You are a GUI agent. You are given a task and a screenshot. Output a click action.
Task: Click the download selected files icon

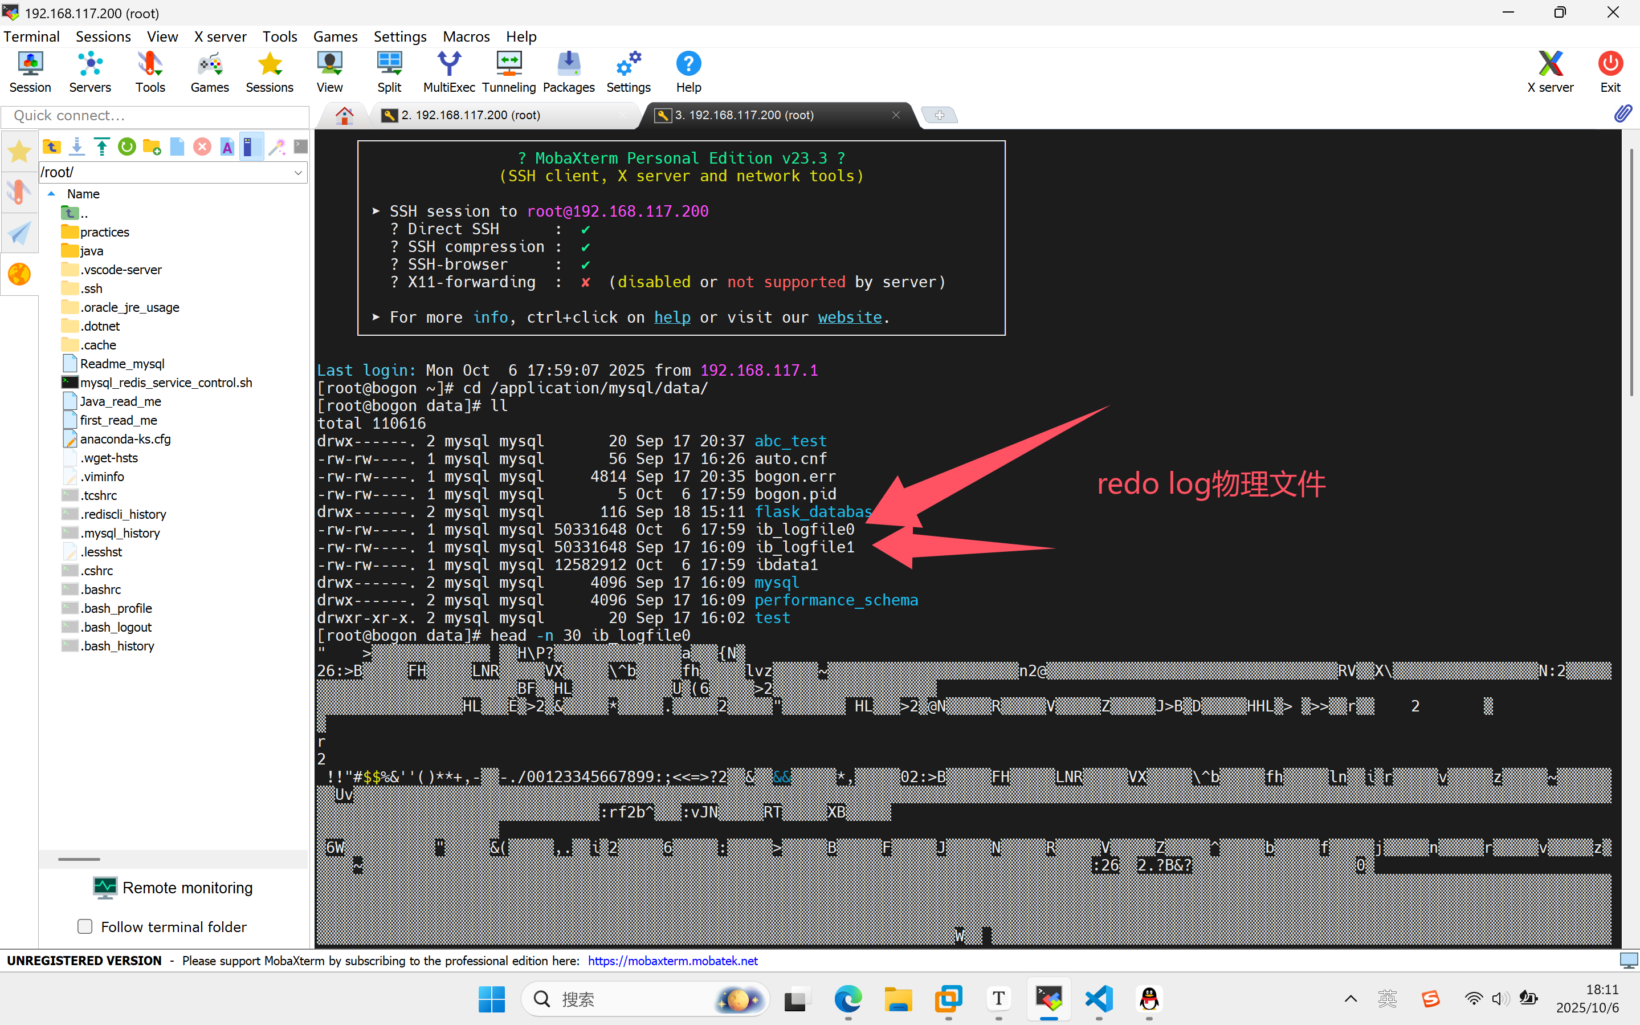76,147
